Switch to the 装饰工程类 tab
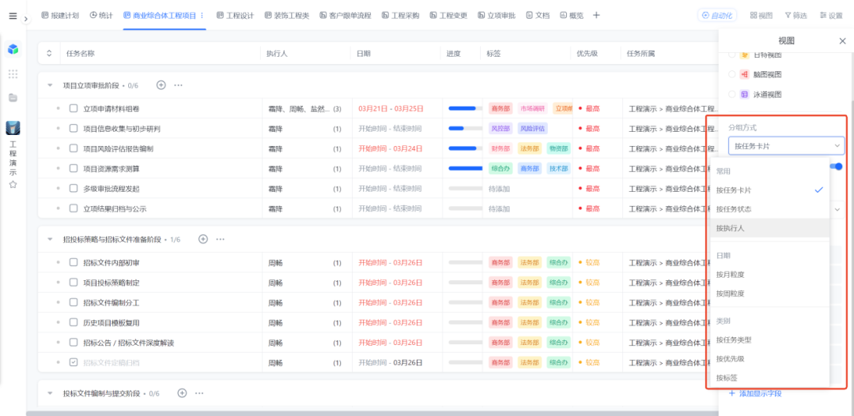 (x=287, y=15)
